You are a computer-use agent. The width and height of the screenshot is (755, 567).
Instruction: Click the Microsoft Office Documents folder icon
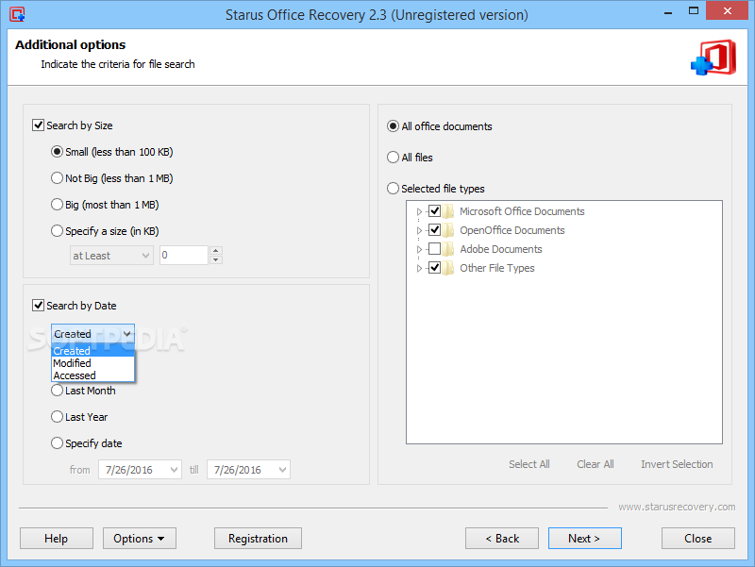click(x=447, y=211)
